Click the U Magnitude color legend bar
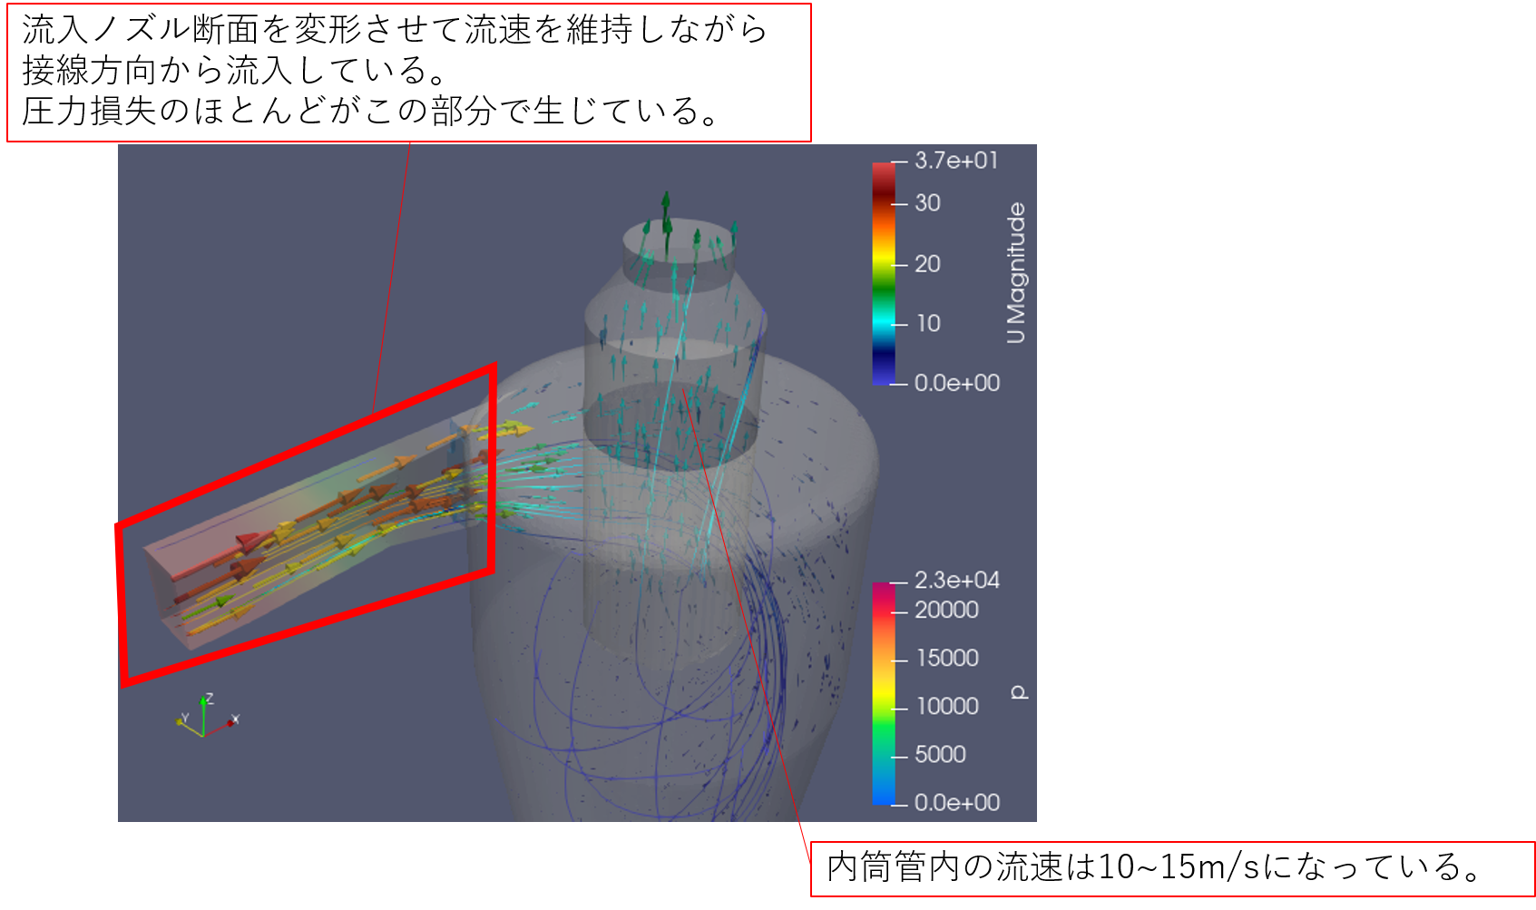The image size is (1536, 910). (883, 273)
